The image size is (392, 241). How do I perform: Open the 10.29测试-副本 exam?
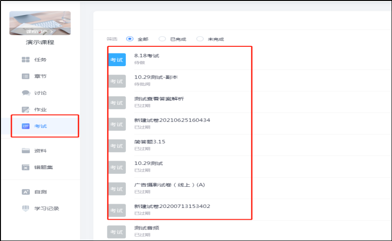(156, 77)
